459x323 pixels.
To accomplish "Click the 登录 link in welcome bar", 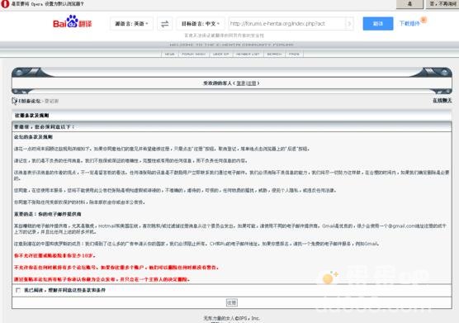I will [x=240, y=83].
